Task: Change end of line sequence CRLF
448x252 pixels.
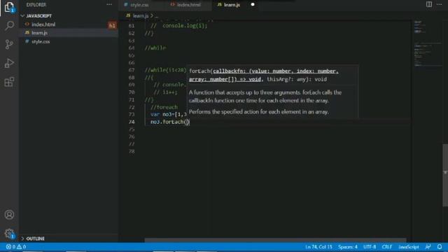Action: (x=387, y=246)
